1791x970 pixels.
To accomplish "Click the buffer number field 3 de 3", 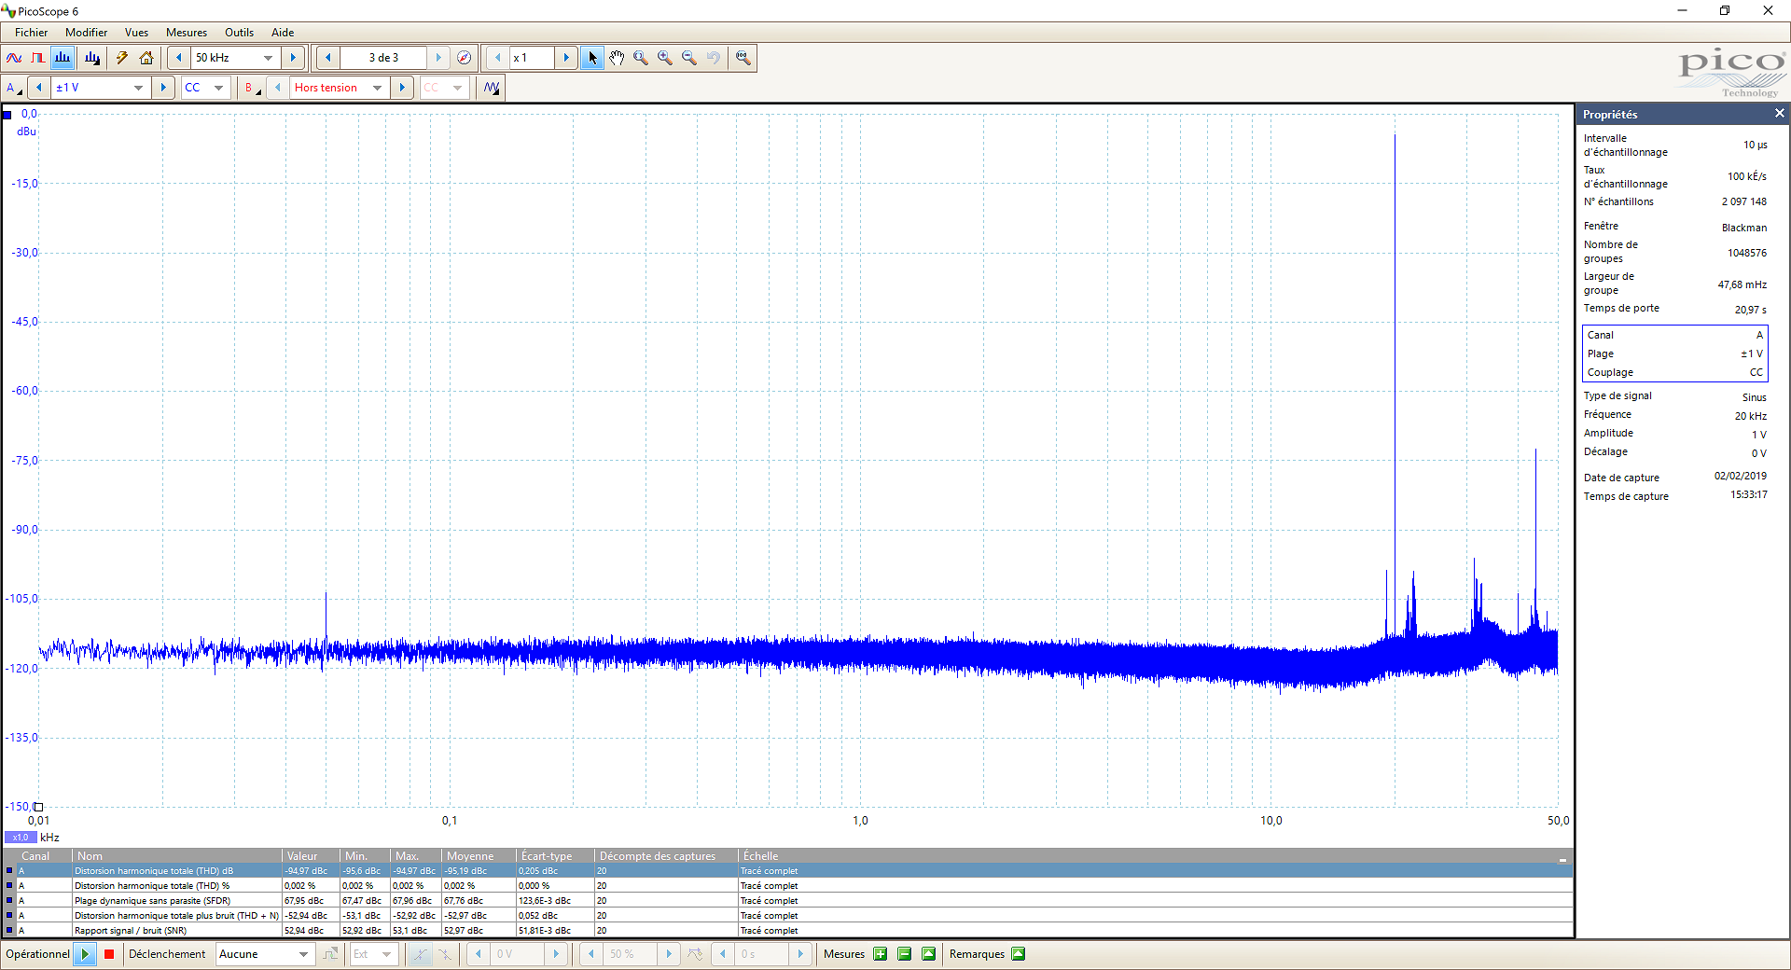I will (383, 58).
